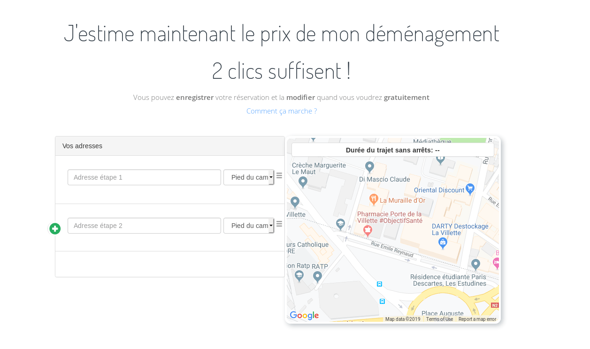
Task: Click the 'Vos adresses' panel header
Action: point(170,146)
